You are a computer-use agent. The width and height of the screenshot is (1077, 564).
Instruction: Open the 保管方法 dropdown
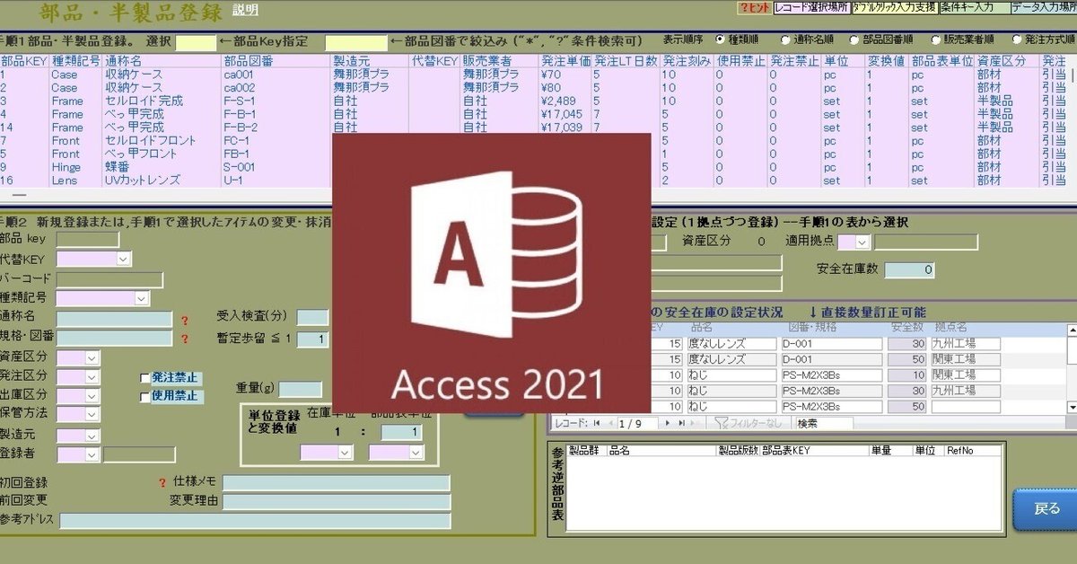click(x=92, y=414)
